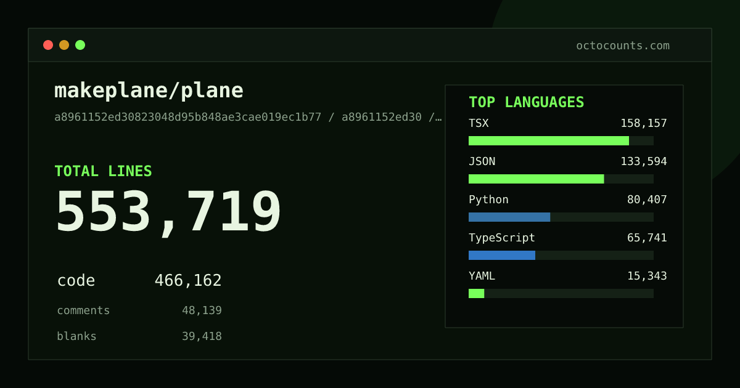
Task: Select the YAML count 15,343
Action: [x=647, y=276]
